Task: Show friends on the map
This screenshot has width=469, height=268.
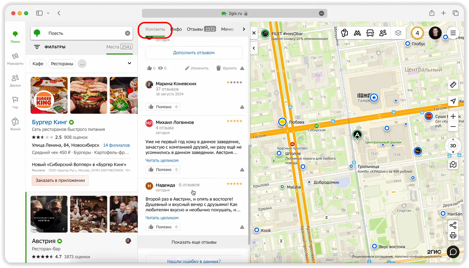Action: [x=383, y=33]
